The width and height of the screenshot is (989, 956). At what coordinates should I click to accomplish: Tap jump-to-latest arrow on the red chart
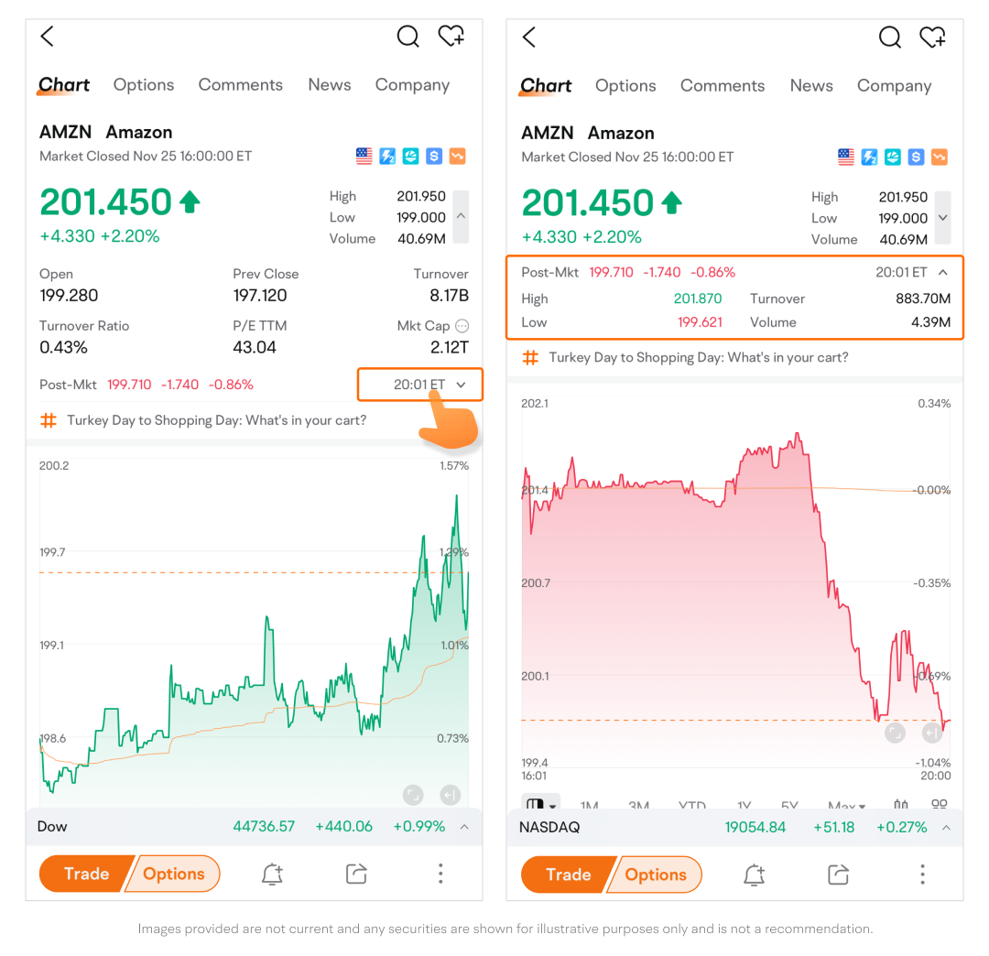pyautogui.click(x=932, y=733)
